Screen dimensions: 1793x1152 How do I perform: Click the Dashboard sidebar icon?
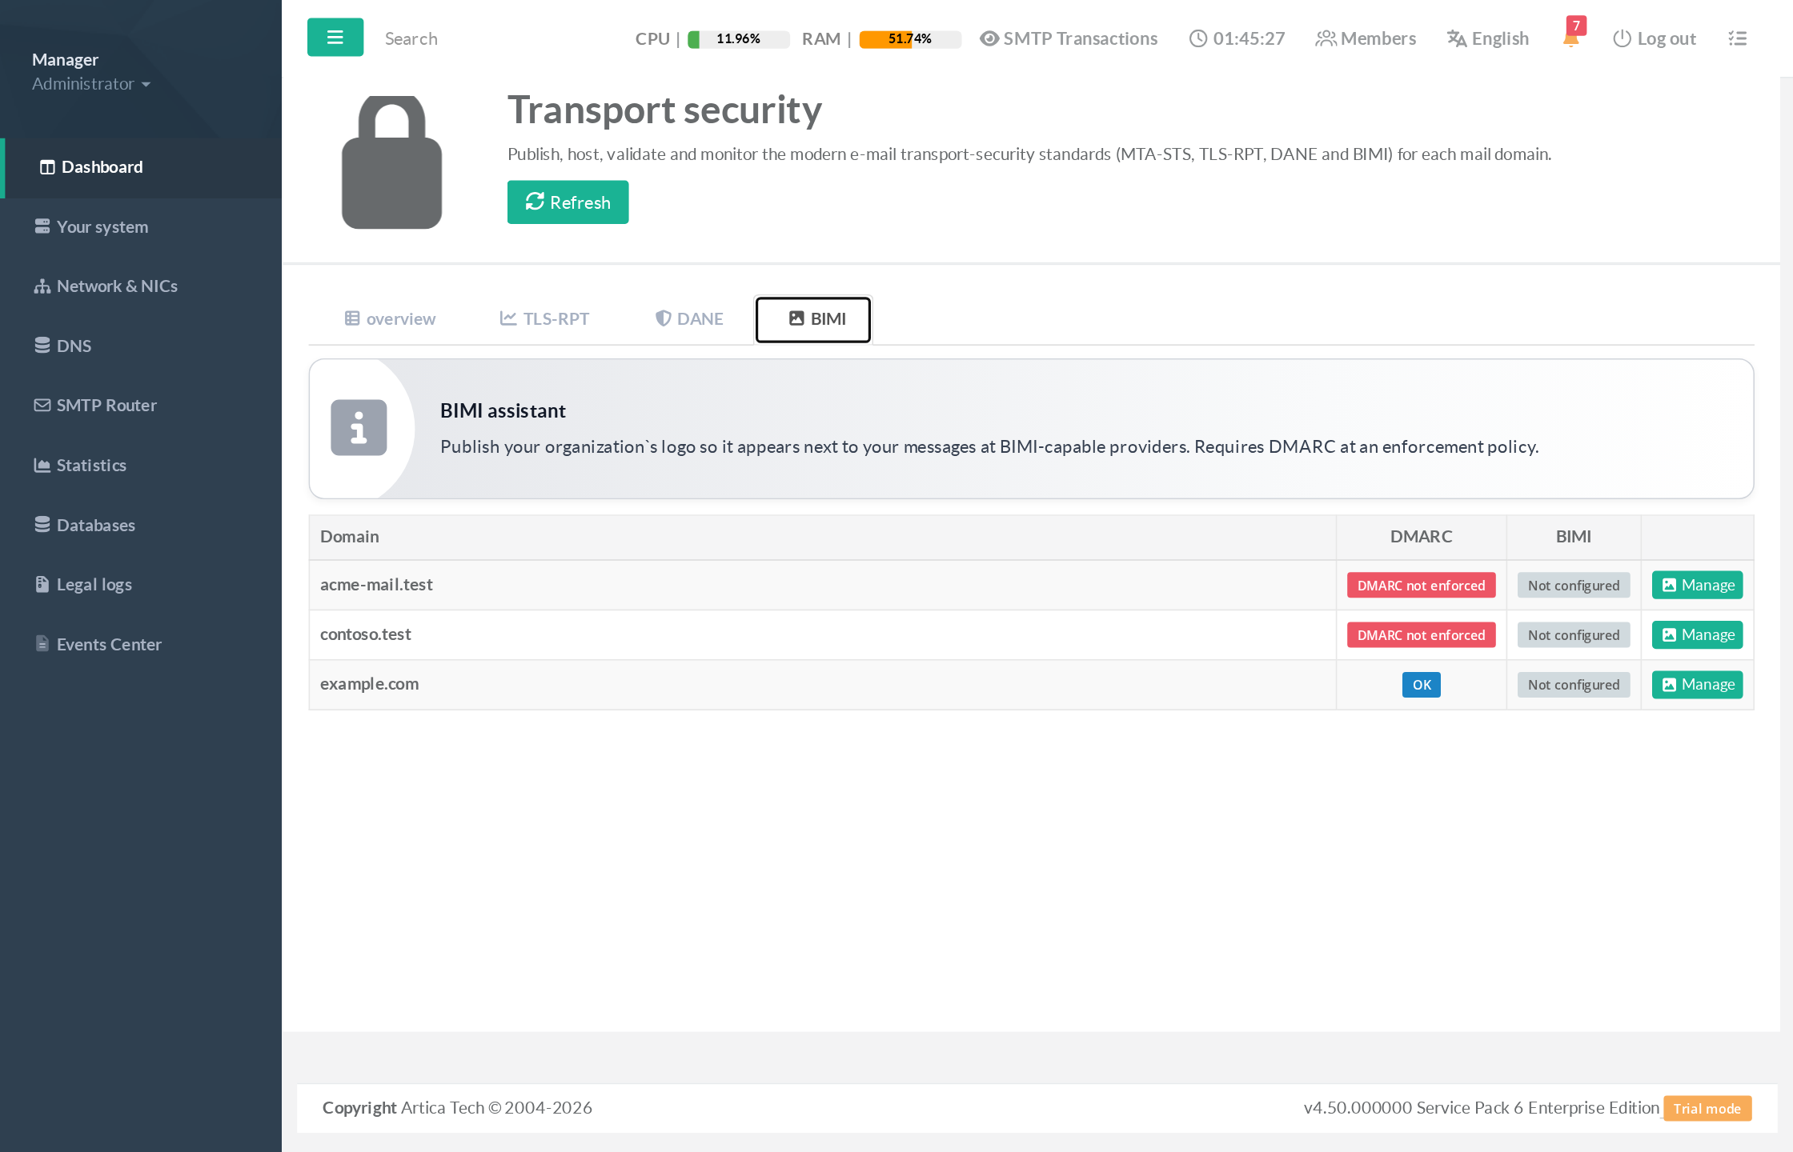click(x=47, y=167)
